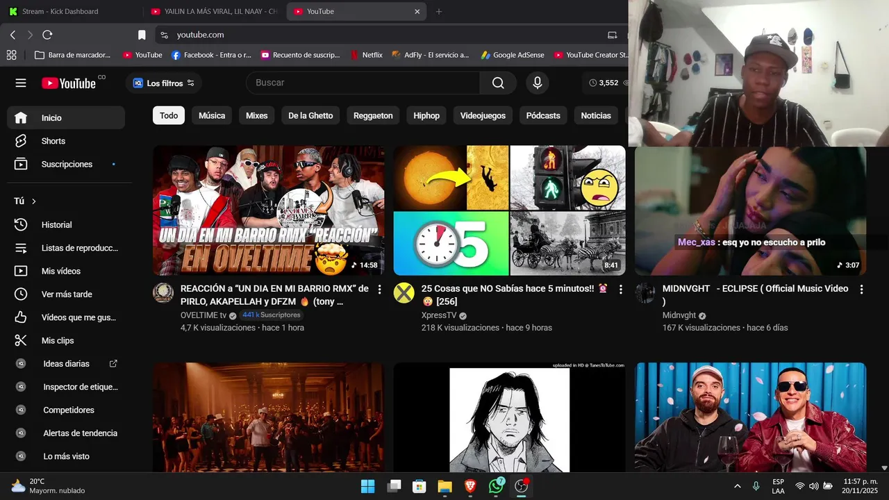Open the clock and date panel
This screenshot has width=889, height=500.
(860, 486)
